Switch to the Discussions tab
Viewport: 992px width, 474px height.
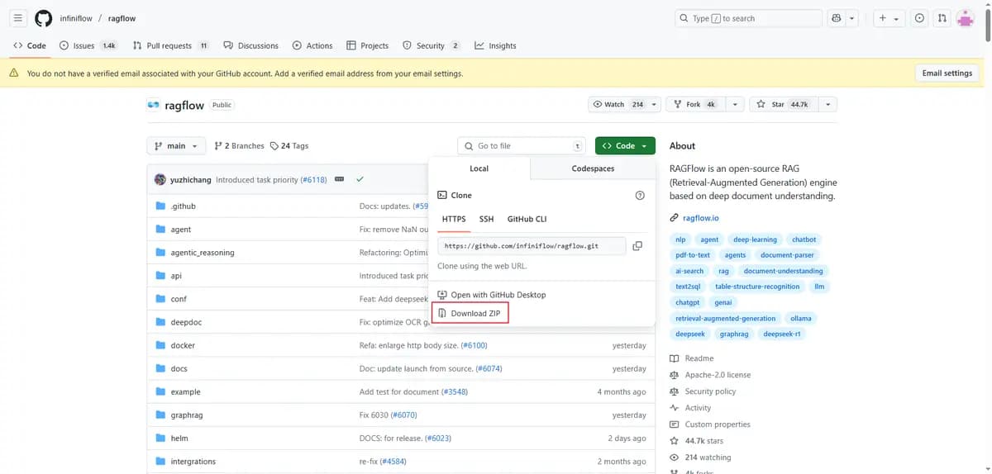click(251, 45)
